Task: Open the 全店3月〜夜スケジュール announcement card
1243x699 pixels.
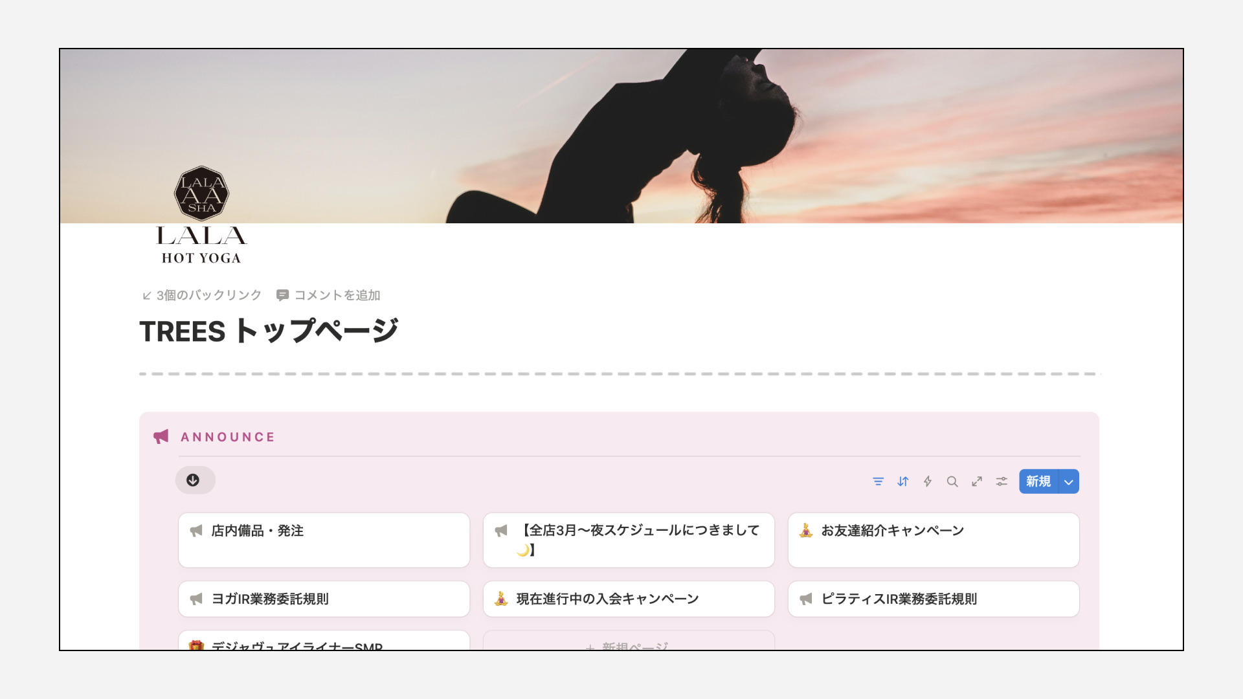Action: 628,540
